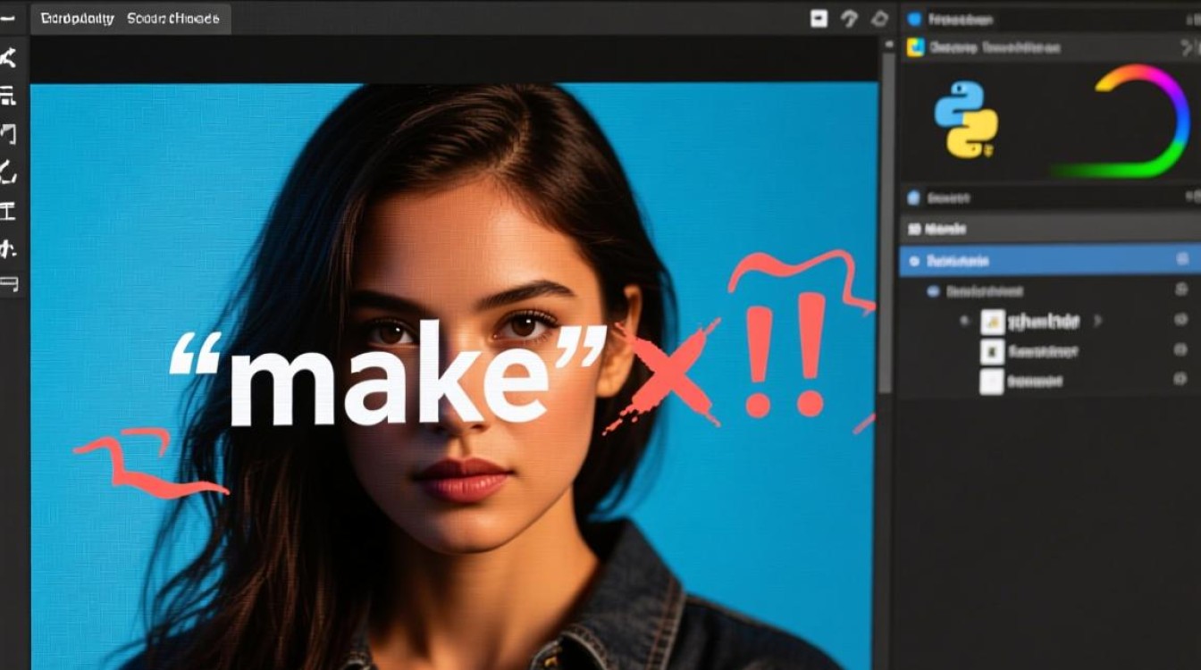Viewport: 1201px width, 670px height.
Task: Select the grey "3D" section header row
Action: coord(1050,229)
